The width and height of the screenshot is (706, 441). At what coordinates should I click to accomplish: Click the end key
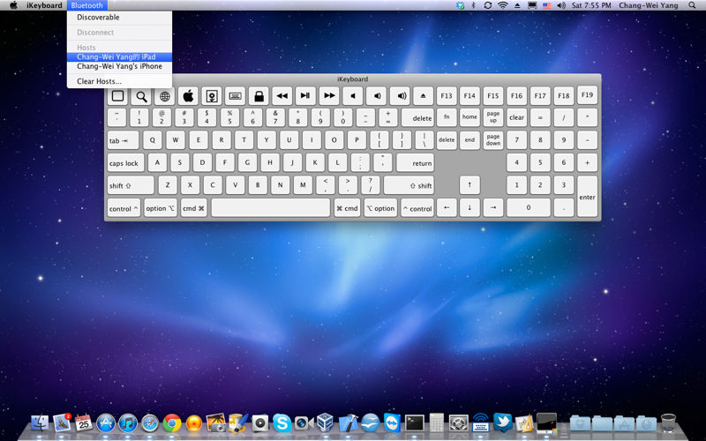[469, 140]
